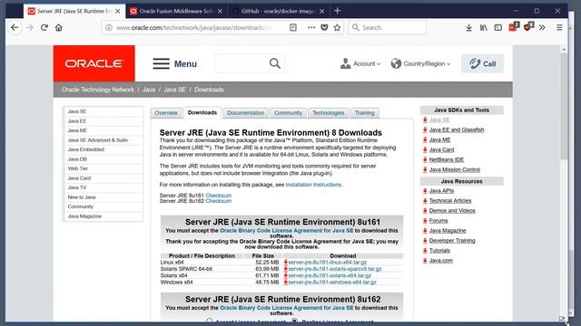The width and height of the screenshot is (581, 326).
Task: Open the Training tab
Action: (x=365, y=112)
